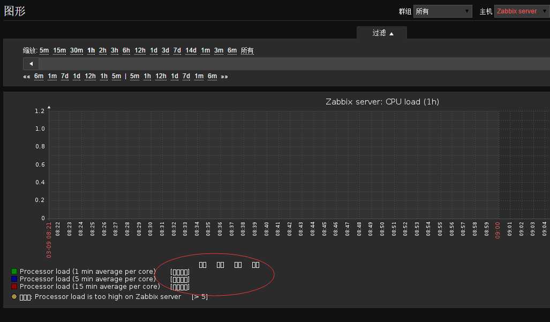Set zoom to 3h

coord(115,50)
